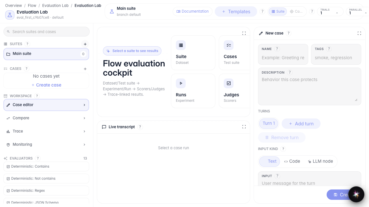Switch view mode to Suite

278,11
